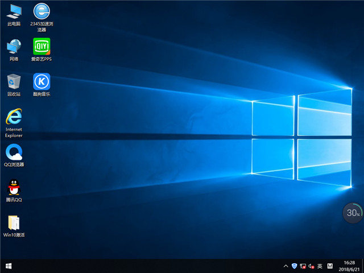Select the Network (网络) desktop icon
Viewport: 364px width, 273px height.
14,49
